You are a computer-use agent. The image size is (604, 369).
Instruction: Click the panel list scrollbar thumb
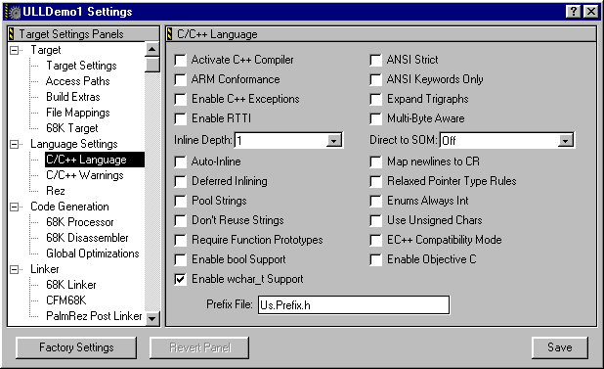[x=152, y=65]
